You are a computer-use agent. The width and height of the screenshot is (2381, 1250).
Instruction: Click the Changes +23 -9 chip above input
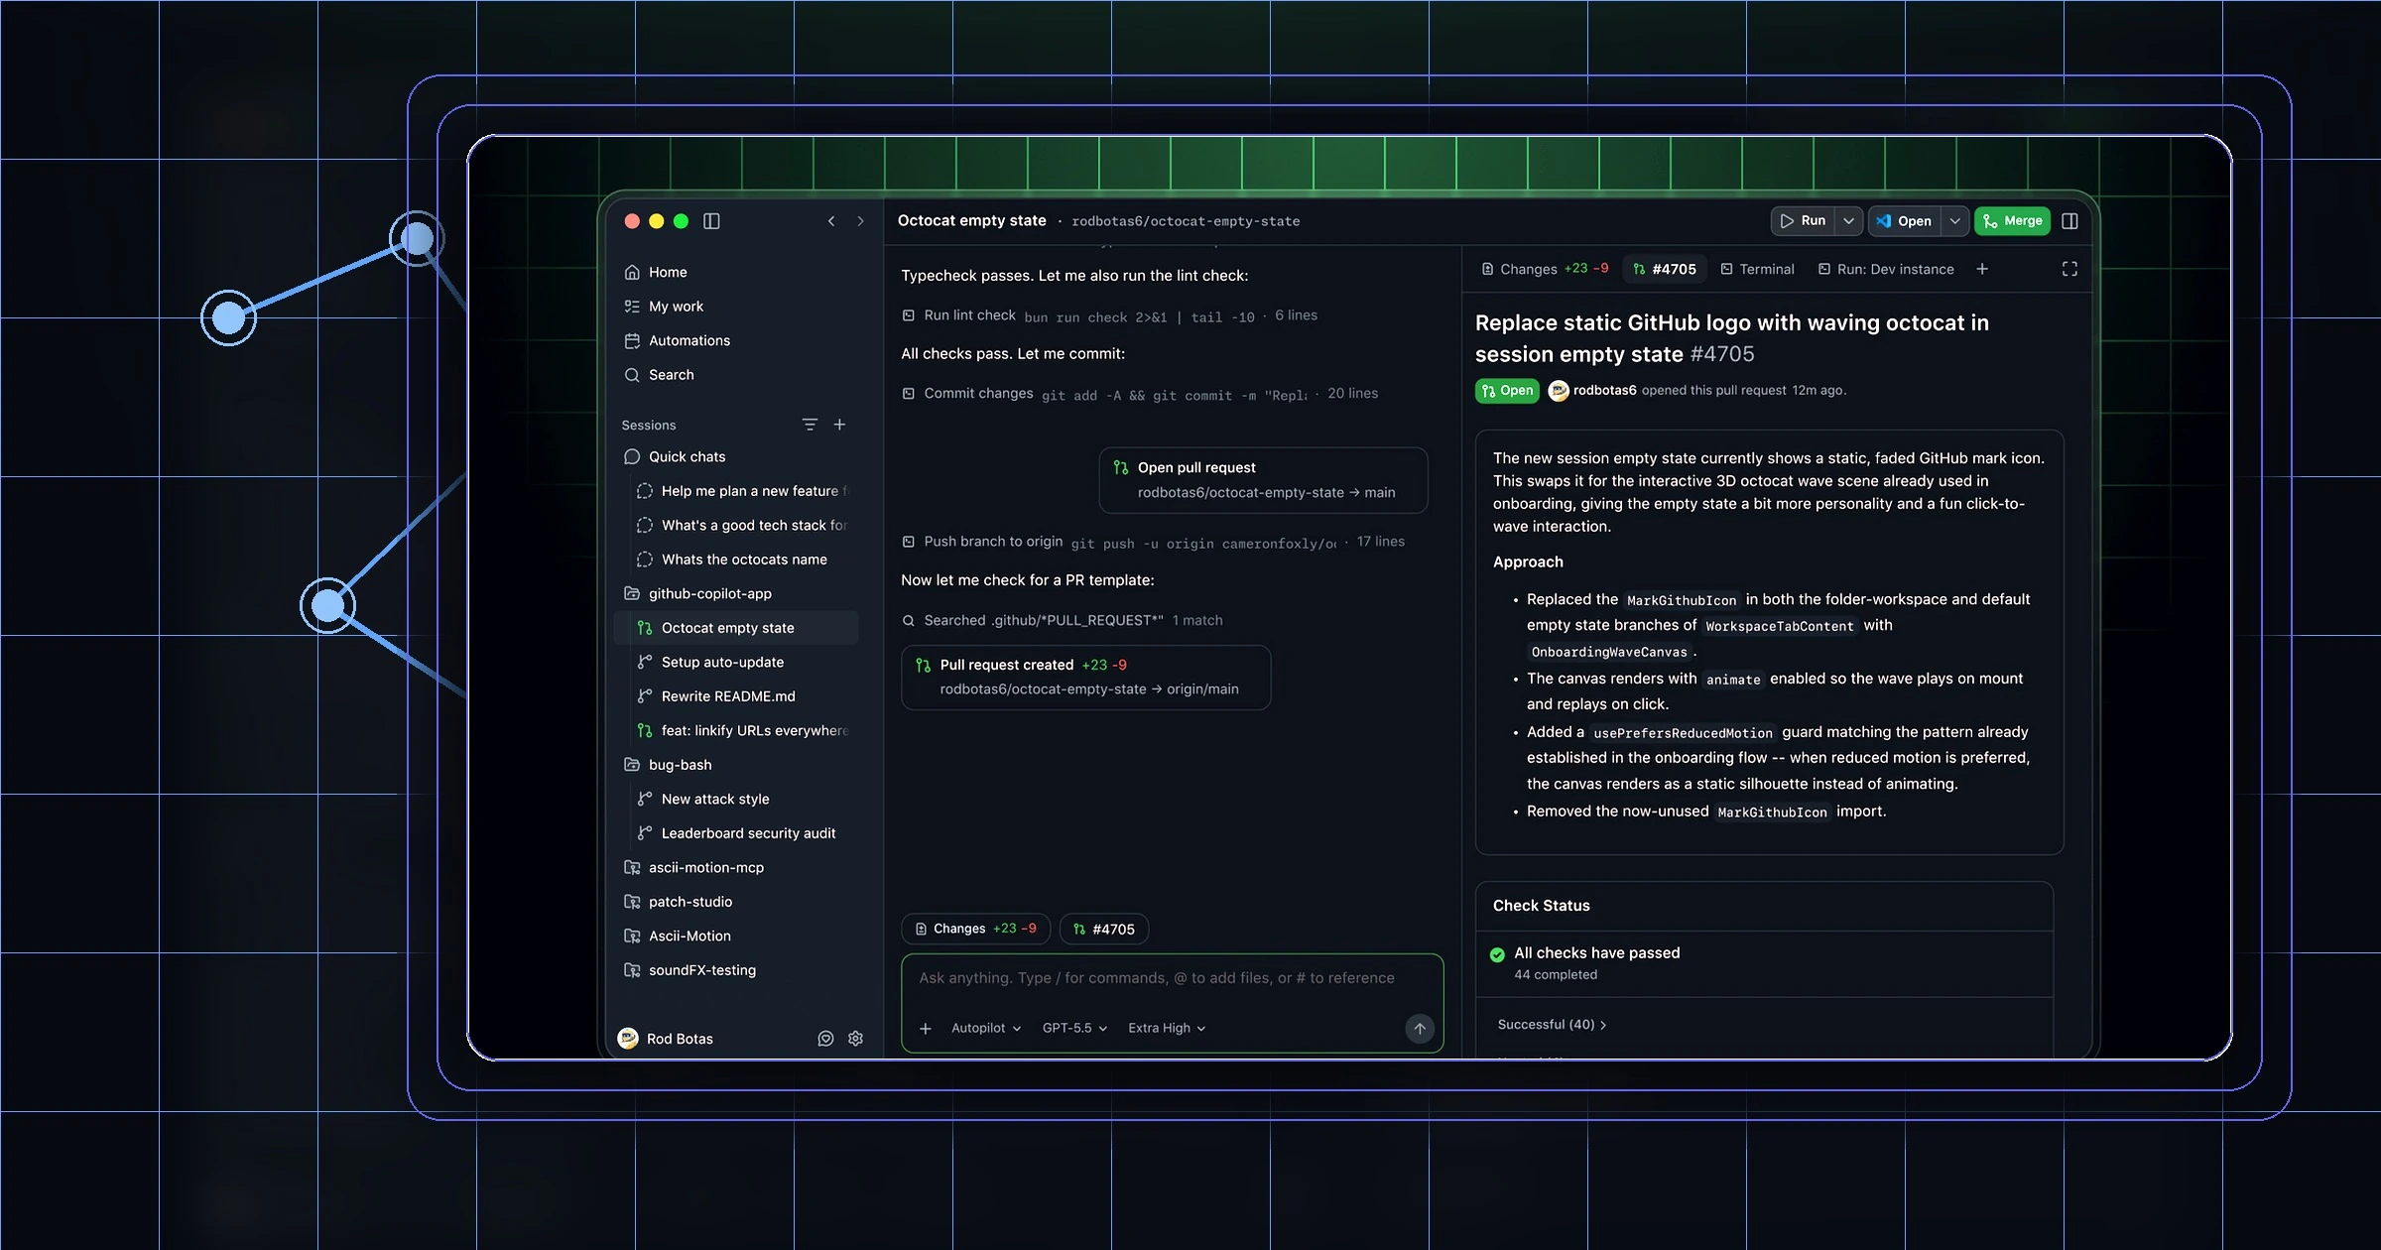coord(975,929)
